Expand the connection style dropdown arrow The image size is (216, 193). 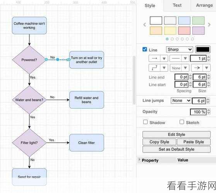click(164, 59)
